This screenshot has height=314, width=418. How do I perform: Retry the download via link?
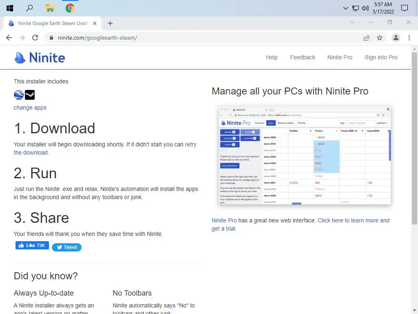pyautogui.click(x=191, y=144)
